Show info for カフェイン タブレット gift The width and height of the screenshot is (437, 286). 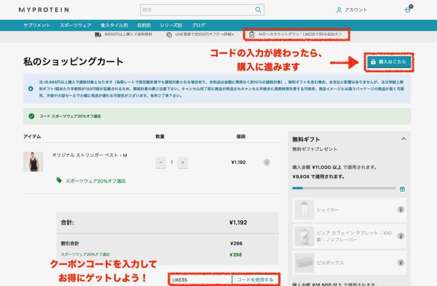tap(401, 236)
